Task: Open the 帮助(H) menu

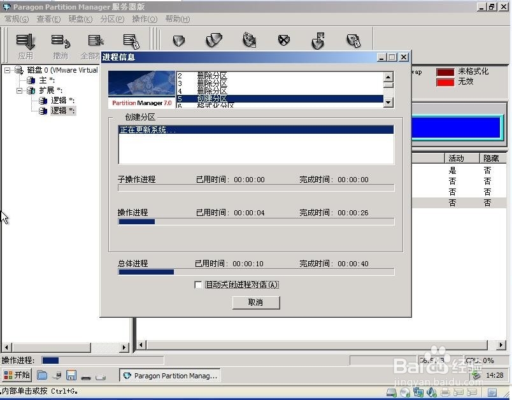Action: (177, 19)
